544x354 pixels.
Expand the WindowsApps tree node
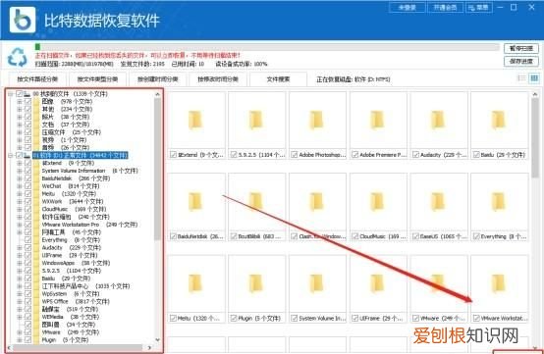pos(20,263)
